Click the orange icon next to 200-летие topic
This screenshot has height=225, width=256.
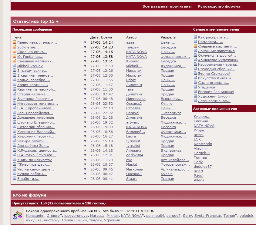tap(15, 47)
